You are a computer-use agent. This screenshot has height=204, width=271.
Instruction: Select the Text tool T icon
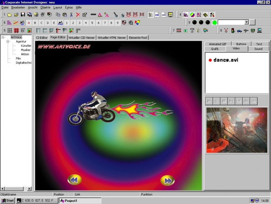192,31
